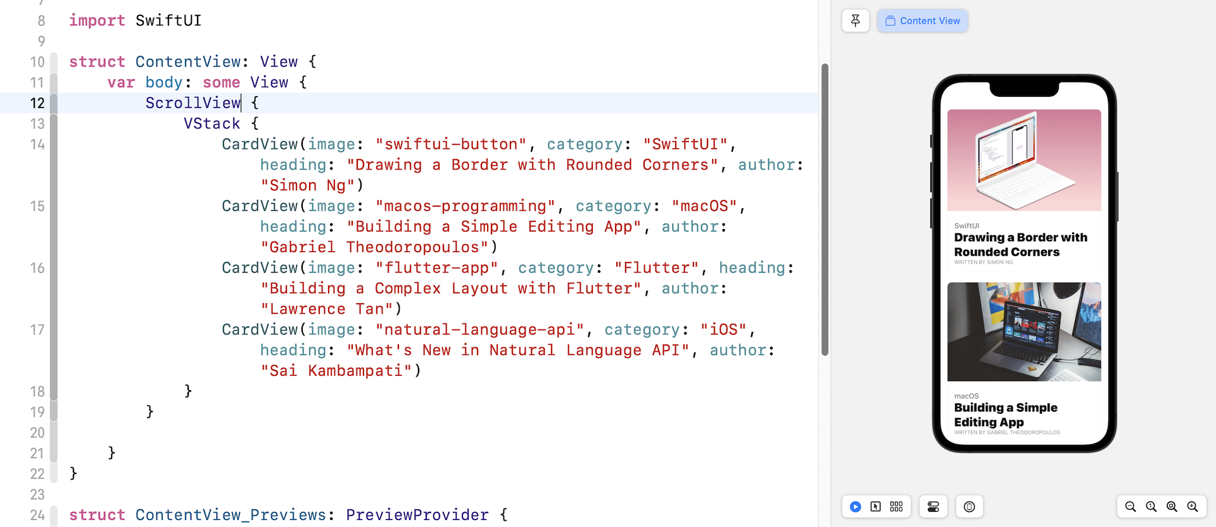Image resolution: width=1216 pixels, height=527 pixels.
Task: Open device settings toggles icon
Action: point(934,507)
